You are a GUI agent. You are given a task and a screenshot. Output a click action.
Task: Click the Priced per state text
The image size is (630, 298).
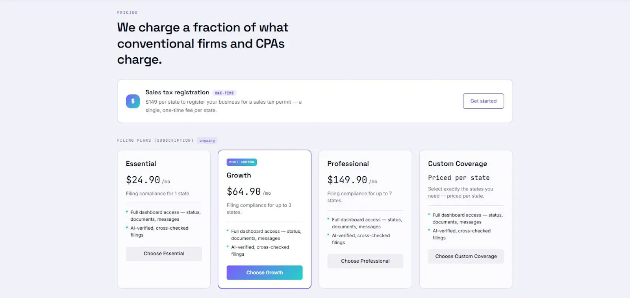pyautogui.click(x=459, y=178)
